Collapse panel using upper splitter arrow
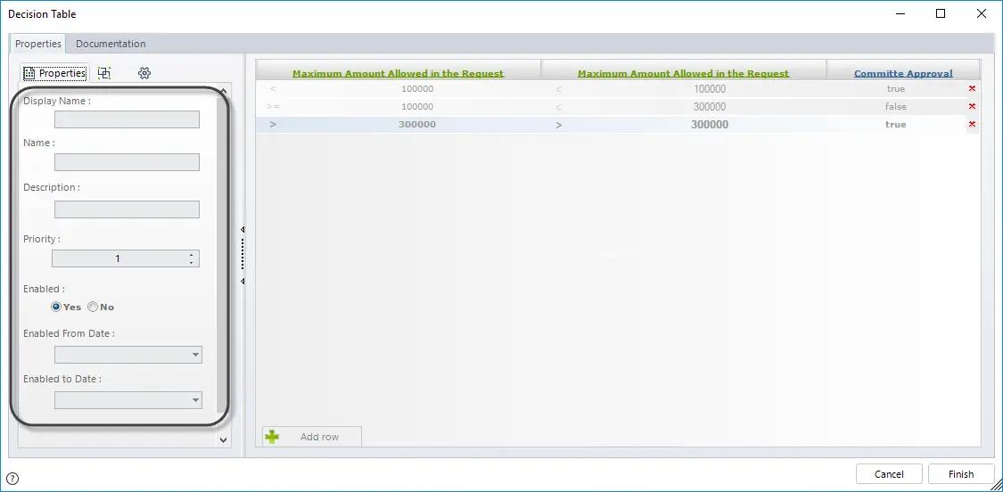Viewport: 1003px width, 492px height. [243, 229]
